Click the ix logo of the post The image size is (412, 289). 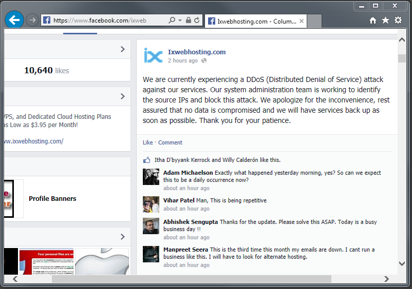pyautogui.click(x=153, y=55)
